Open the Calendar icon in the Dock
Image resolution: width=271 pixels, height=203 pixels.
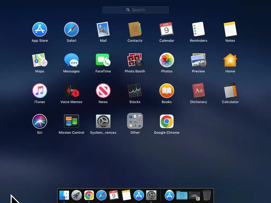coord(114,195)
